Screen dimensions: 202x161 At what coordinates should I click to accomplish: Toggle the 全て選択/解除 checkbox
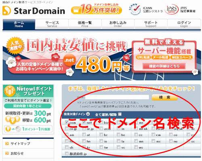click(120, 114)
